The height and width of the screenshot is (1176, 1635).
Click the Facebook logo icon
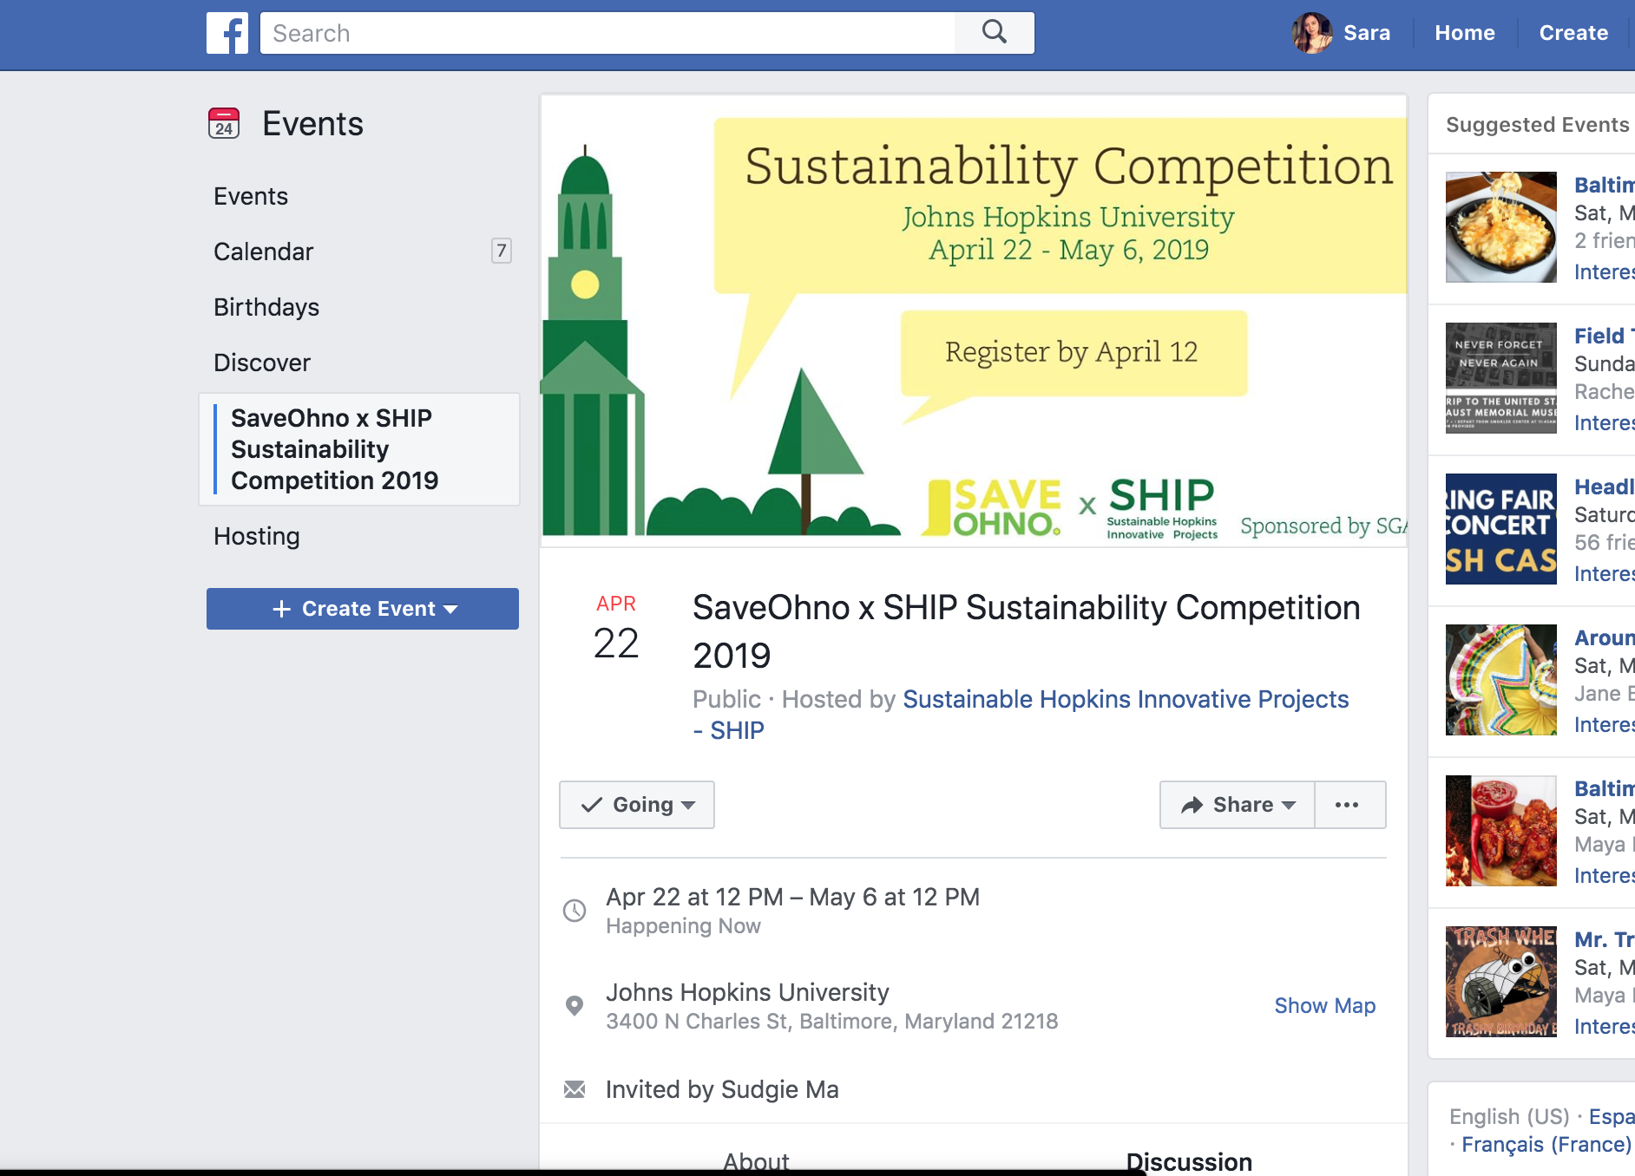coord(227,33)
